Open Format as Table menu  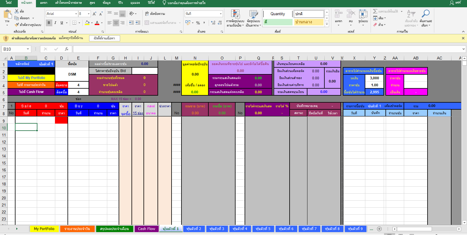[x=253, y=18]
